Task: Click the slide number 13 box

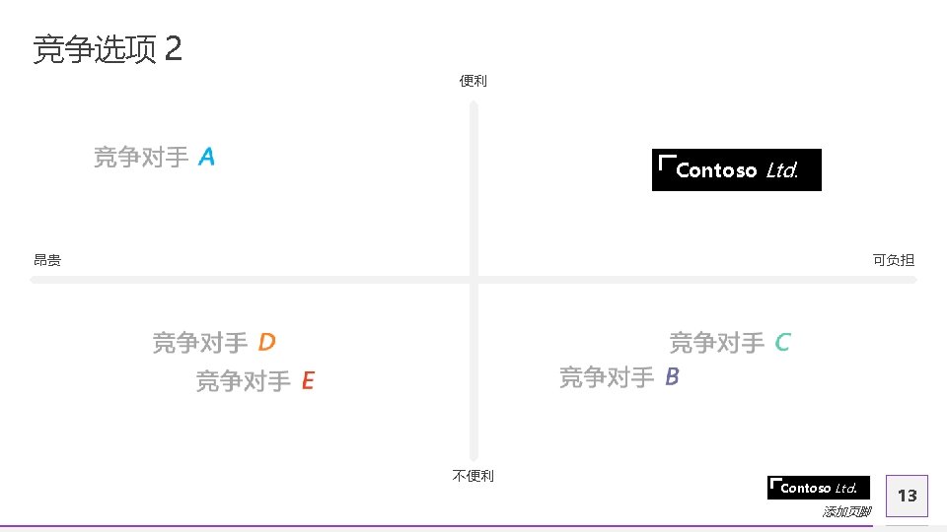Action: point(907,496)
